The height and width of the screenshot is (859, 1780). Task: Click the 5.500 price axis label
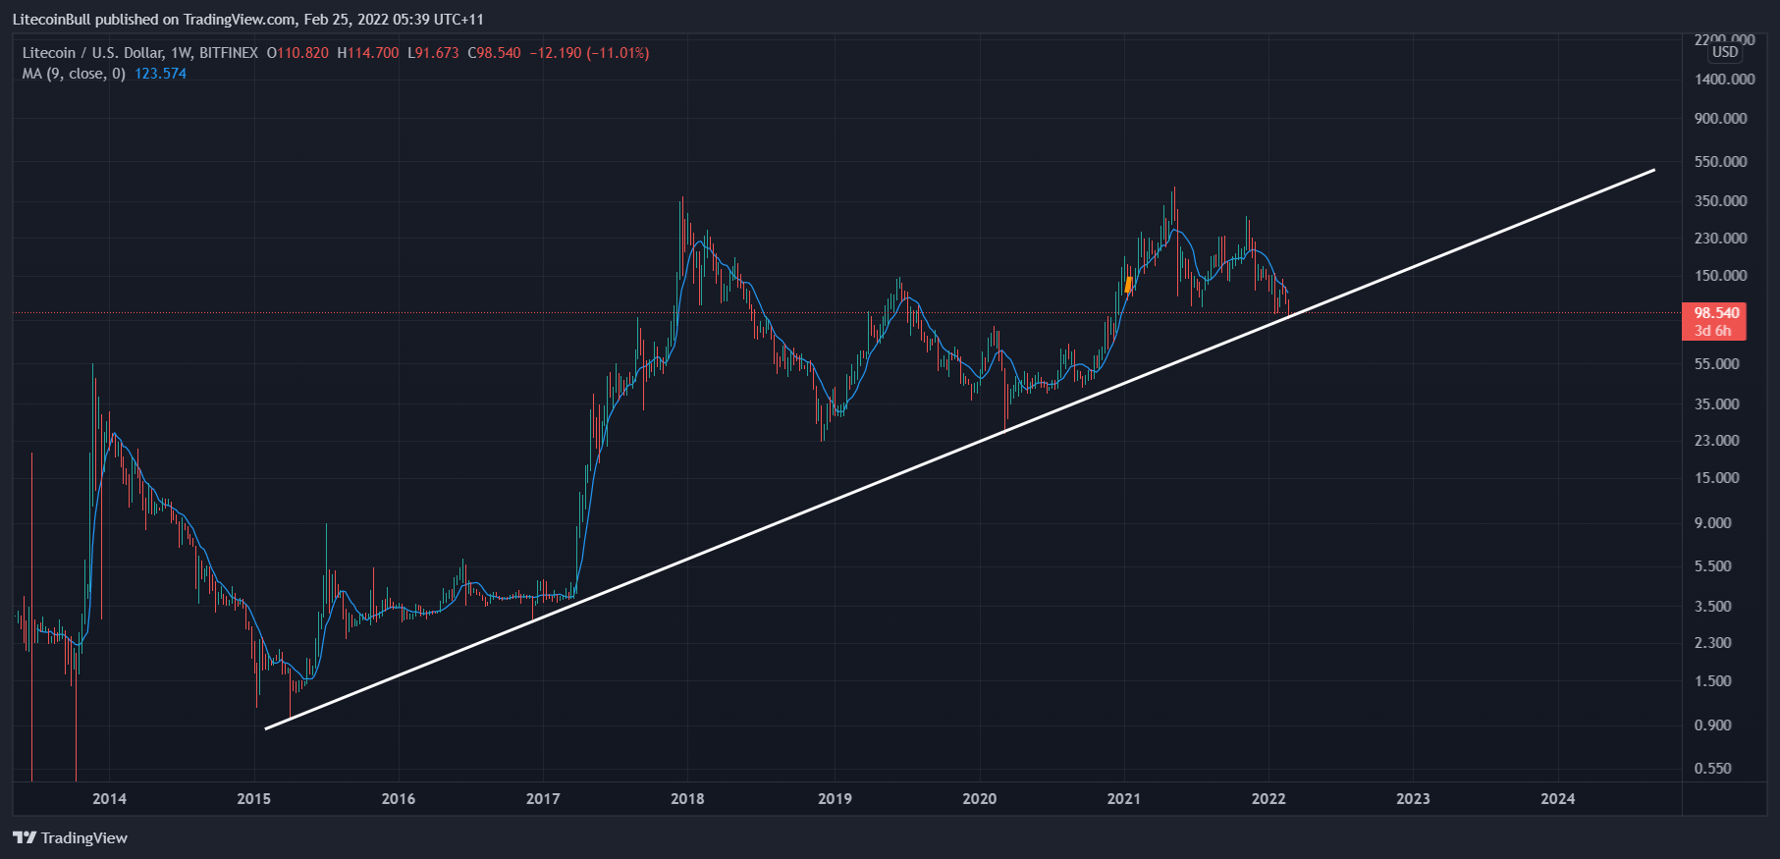click(1713, 565)
